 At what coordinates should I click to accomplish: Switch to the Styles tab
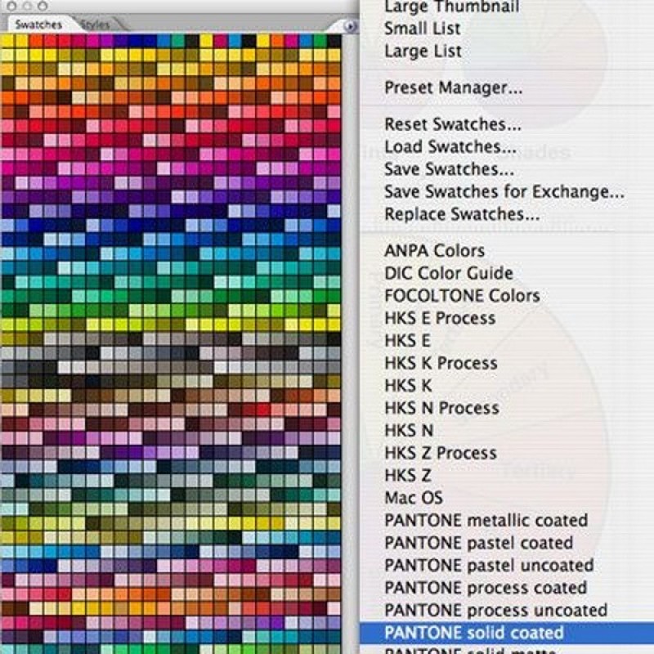tap(95, 25)
